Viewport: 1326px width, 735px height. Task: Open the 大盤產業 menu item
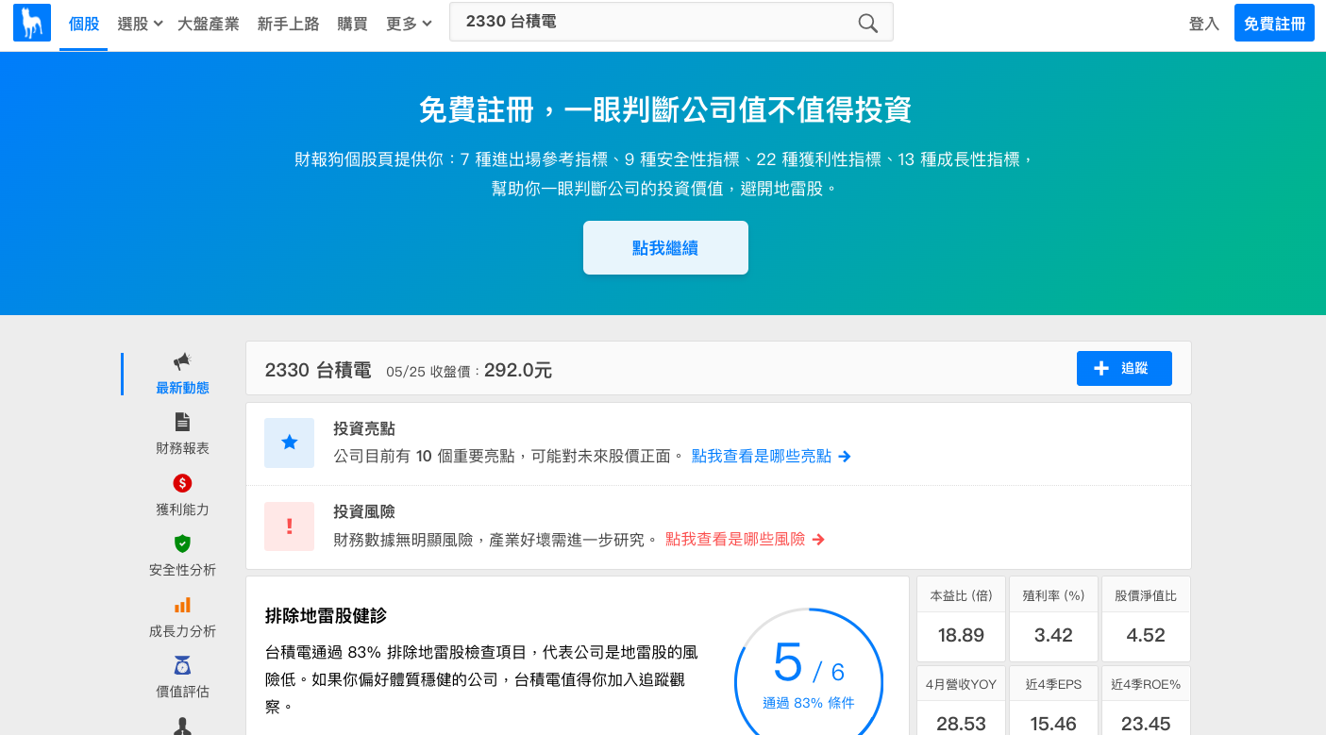[209, 24]
